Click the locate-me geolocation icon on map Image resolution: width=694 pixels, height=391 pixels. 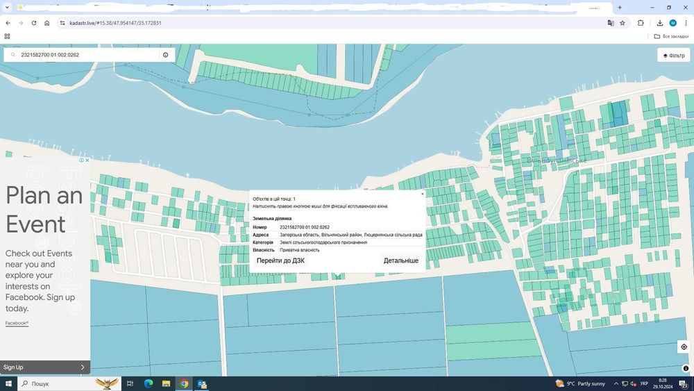point(684,347)
